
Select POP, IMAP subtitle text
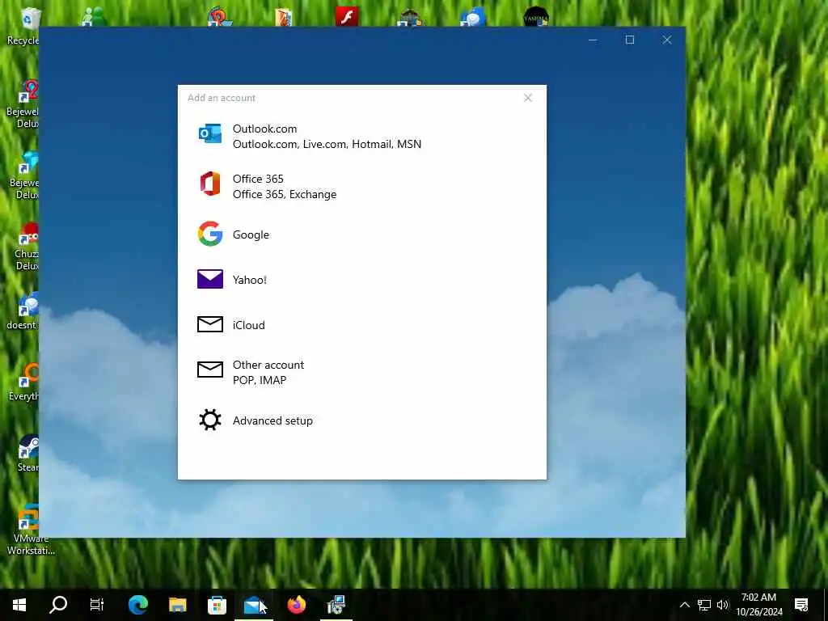260,380
